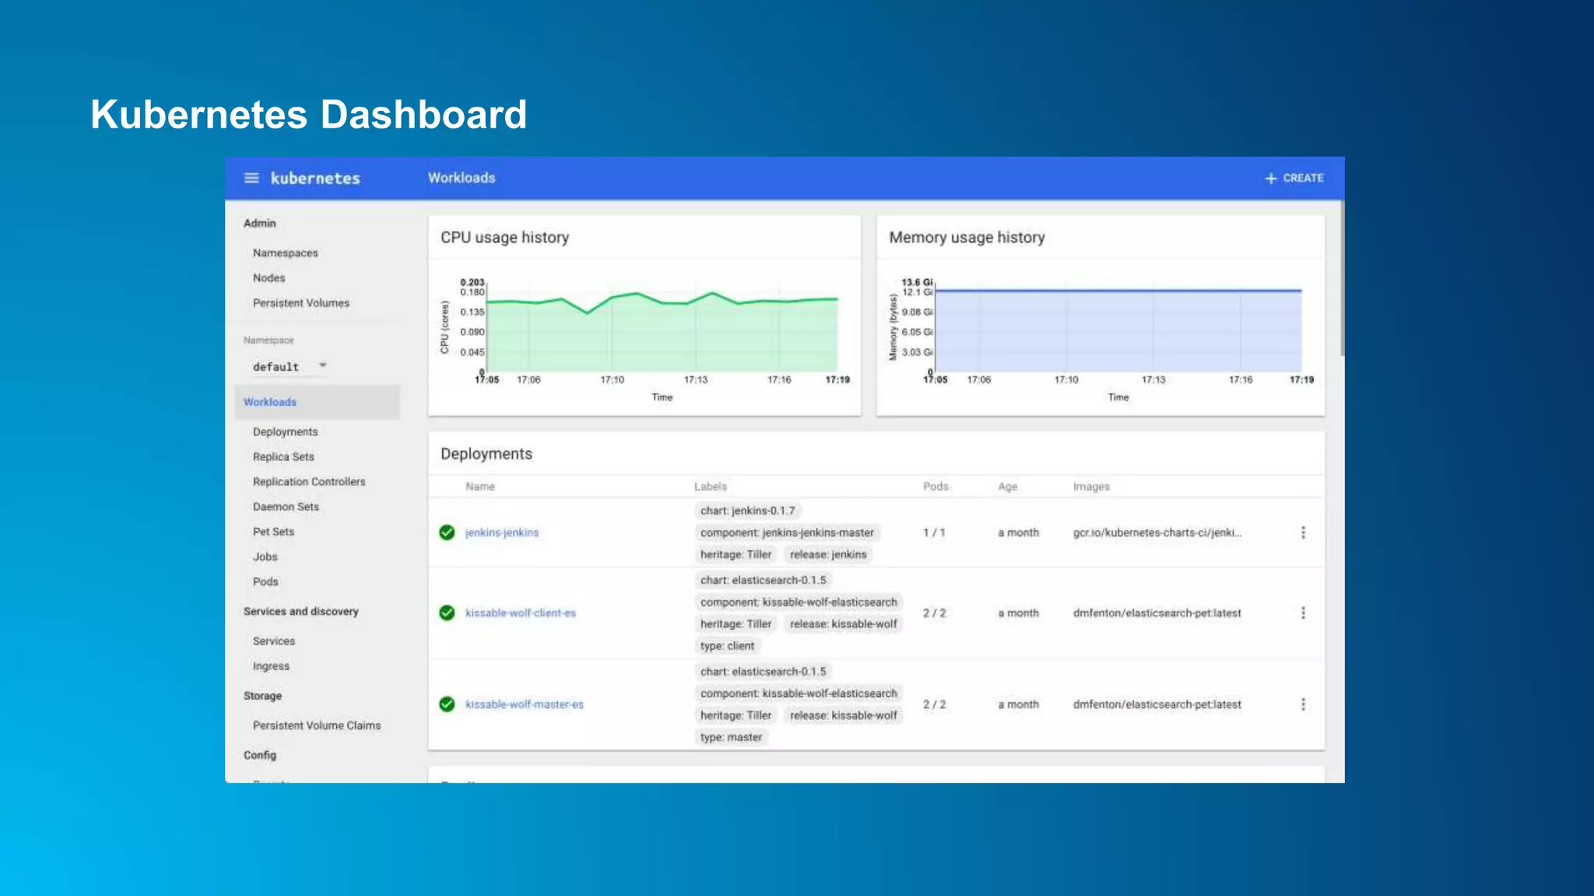The height and width of the screenshot is (896, 1594).
Task: Click the kubernetes logo text
Action: click(315, 178)
